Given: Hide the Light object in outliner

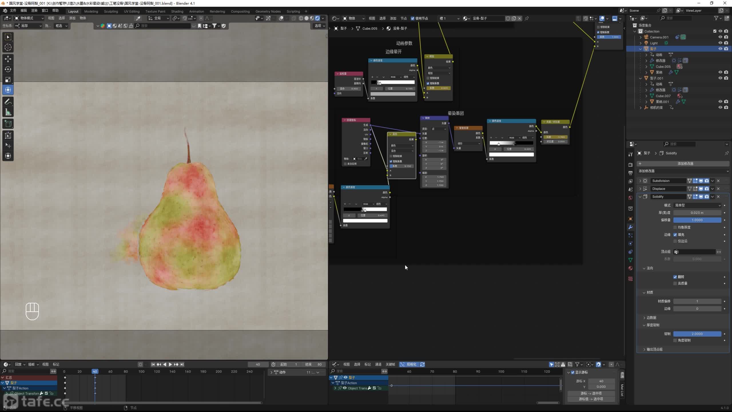Looking at the screenshot, I should click(x=720, y=43).
